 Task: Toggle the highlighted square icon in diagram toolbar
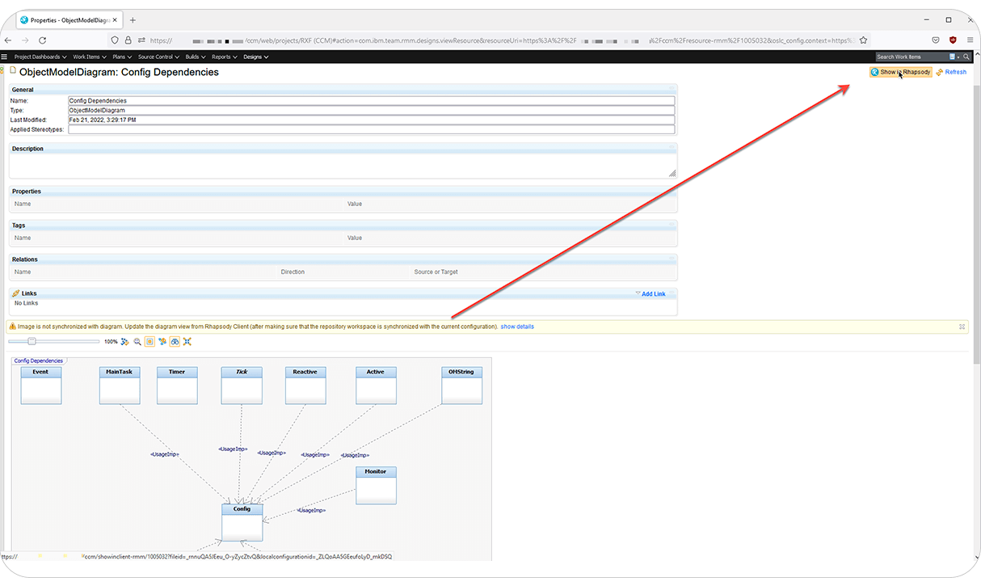point(149,341)
